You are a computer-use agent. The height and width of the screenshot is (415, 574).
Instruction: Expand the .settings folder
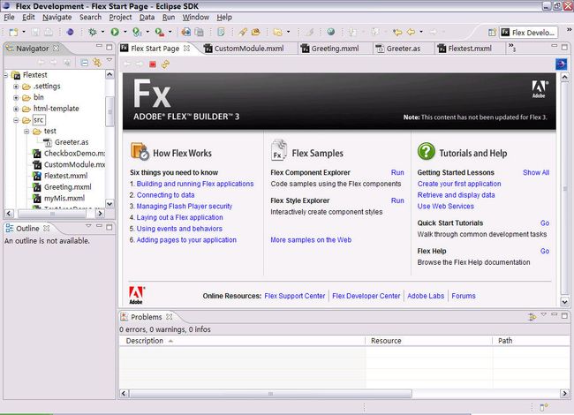16,87
